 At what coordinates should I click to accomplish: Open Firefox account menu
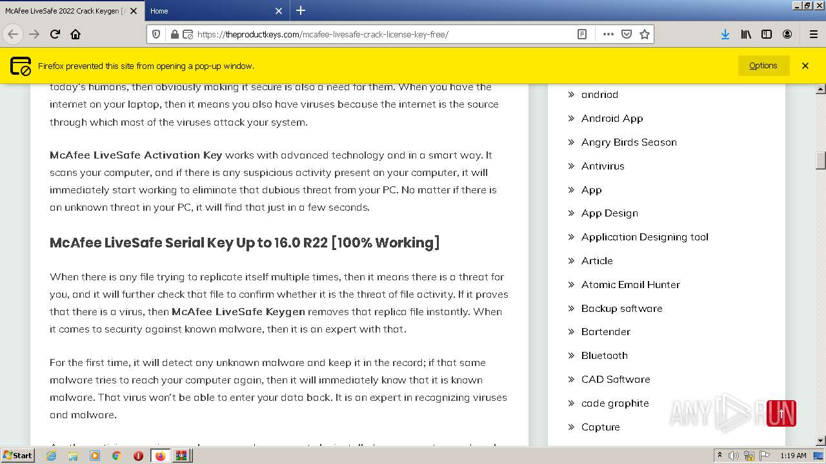coord(787,34)
